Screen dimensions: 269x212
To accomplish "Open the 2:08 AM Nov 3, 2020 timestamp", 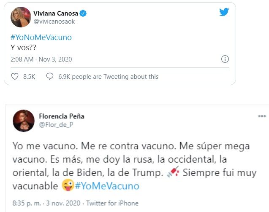I will tap(41, 59).
